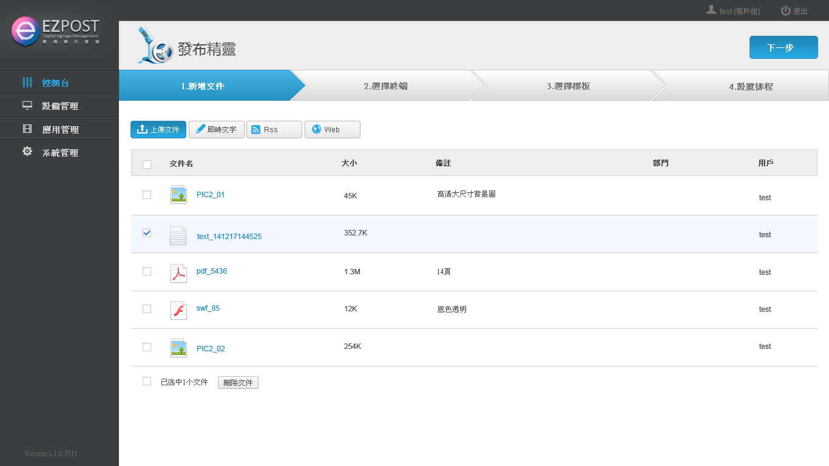Open the PIC2_01 file link
The width and height of the screenshot is (829, 466).
(x=211, y=195)
